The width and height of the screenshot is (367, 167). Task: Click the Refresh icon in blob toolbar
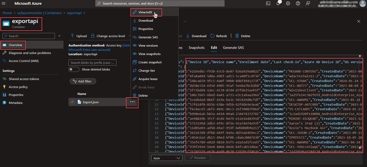[x=212, y=36]
